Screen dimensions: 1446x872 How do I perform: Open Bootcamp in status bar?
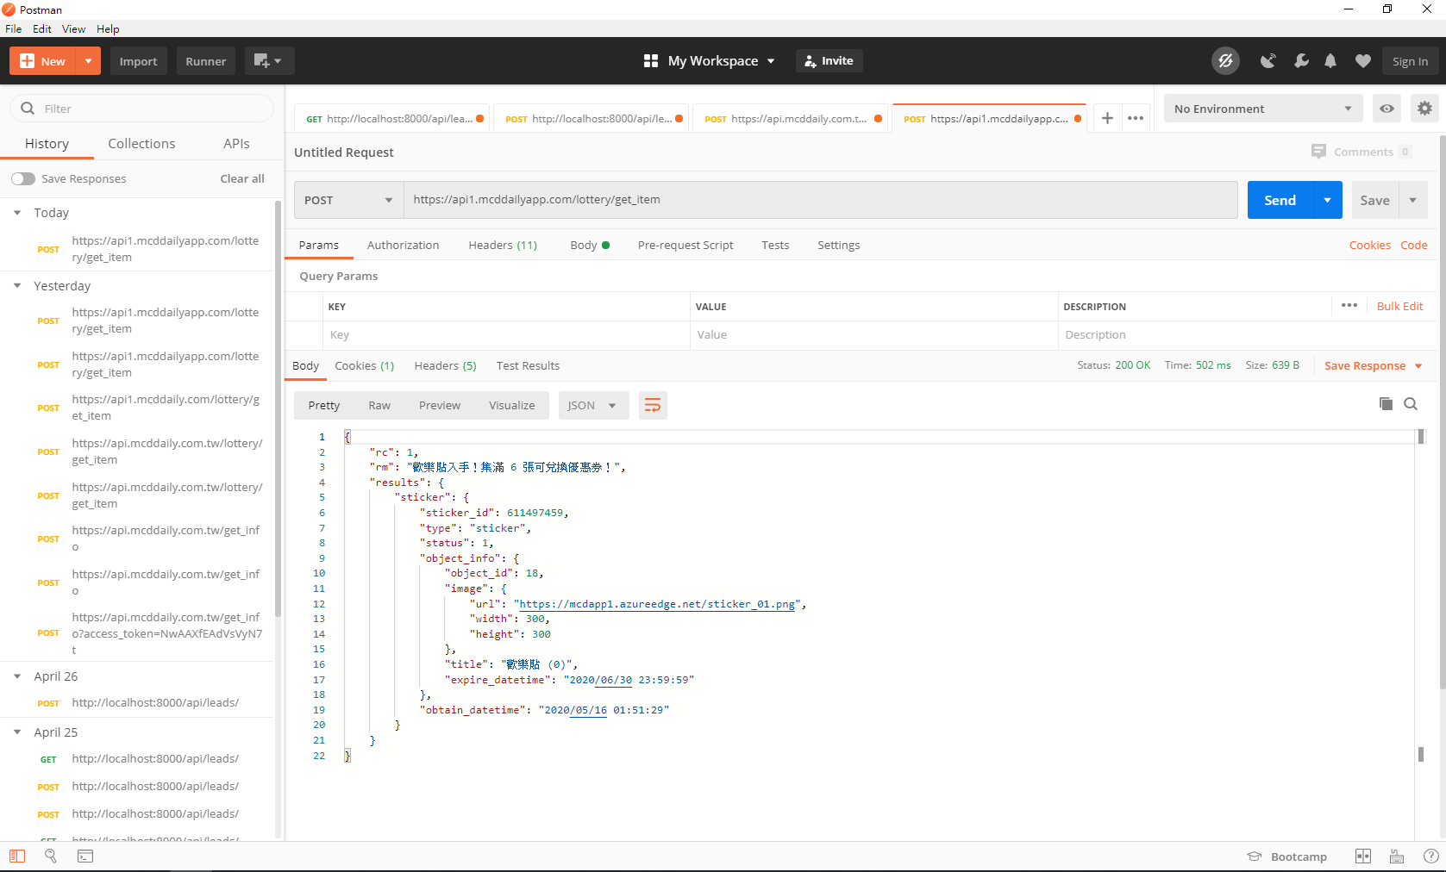point(1287,856)
